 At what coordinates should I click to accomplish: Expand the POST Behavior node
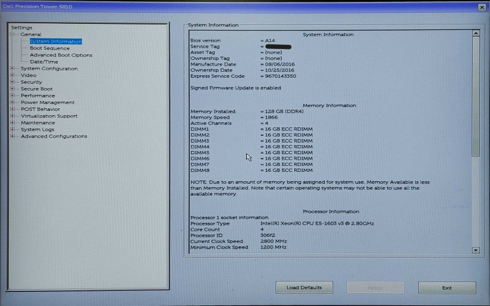12,110
